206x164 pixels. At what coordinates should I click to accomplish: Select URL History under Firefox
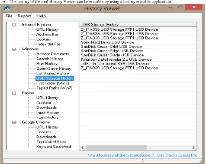tap(47, 98)
